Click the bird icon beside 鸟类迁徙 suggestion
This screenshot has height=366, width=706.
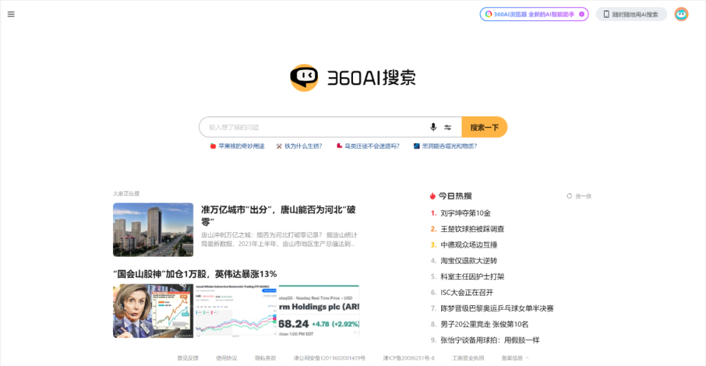(x=339, y=146)
